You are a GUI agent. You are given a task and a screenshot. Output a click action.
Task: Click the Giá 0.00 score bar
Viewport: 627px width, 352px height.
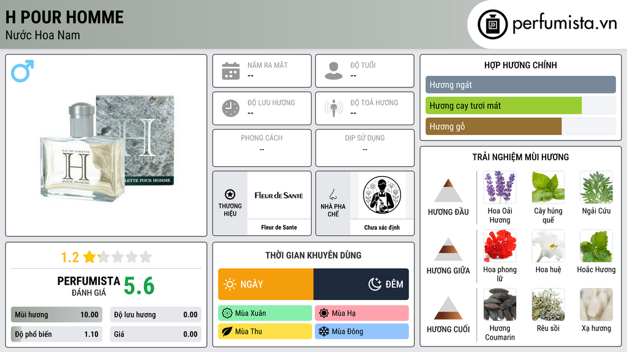click(x=156, y=334)
